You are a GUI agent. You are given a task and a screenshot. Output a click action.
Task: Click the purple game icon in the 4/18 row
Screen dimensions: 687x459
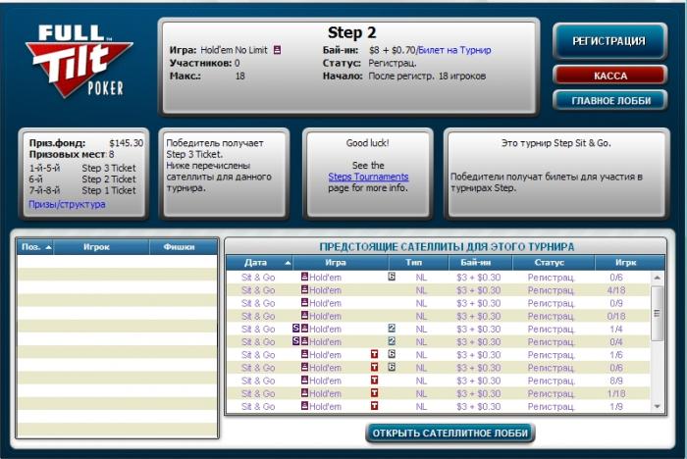click(x=304, y=289)
